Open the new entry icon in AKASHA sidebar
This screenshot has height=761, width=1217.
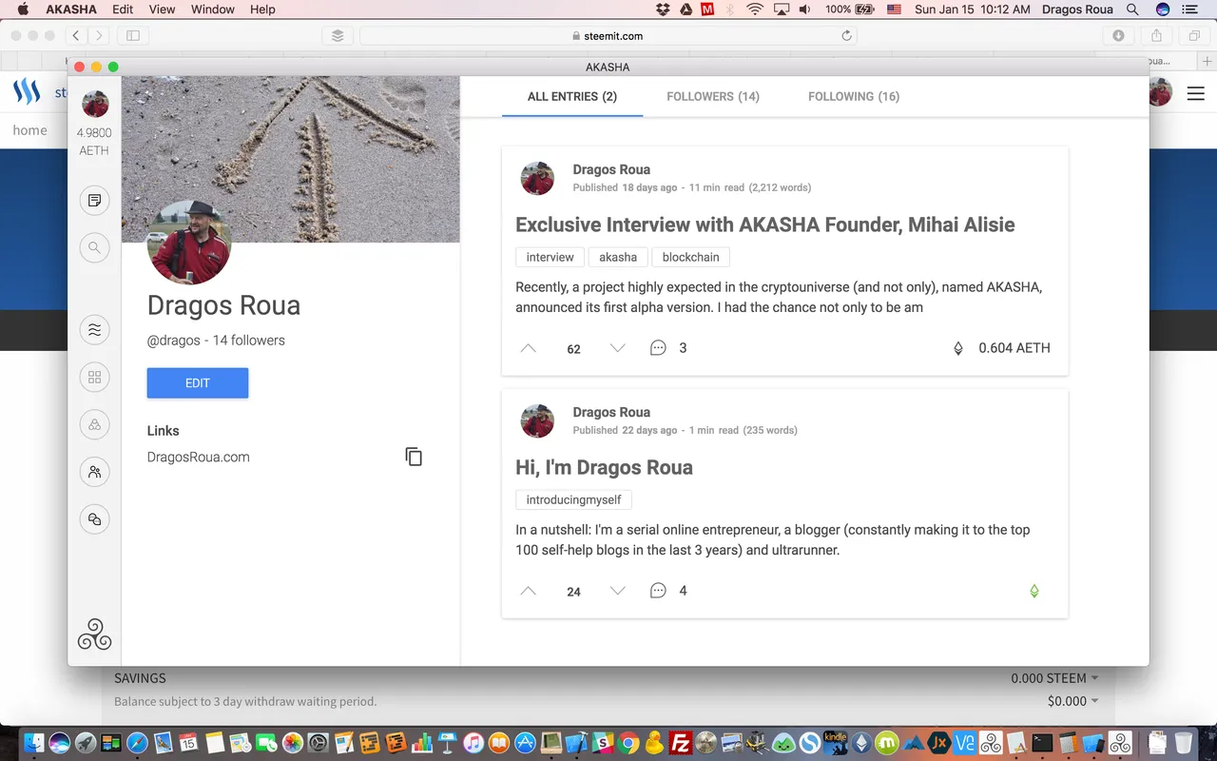pyautogui.click(x=94, y=201)
